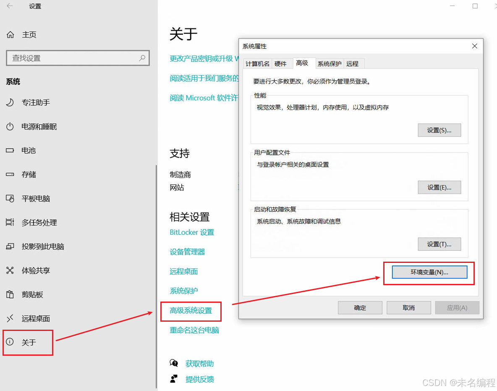Open 远程桌面 in left sidebar
Image resolution: width=497 pixels, height=391 pixels.
[x=36, y=318]
